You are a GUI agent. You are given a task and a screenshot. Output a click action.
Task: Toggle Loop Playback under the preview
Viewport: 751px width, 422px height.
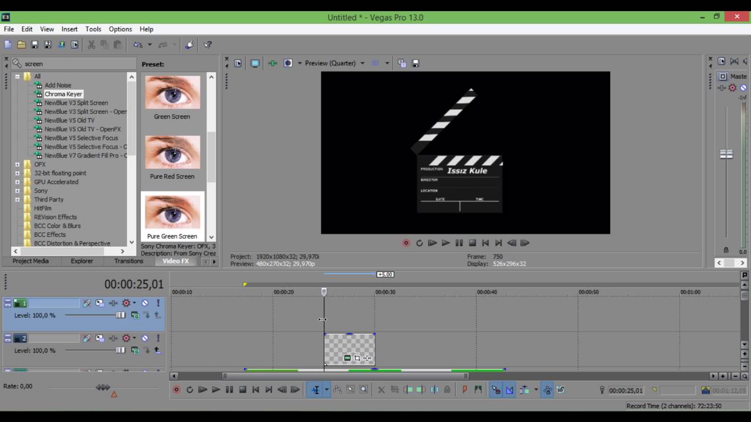420,243
